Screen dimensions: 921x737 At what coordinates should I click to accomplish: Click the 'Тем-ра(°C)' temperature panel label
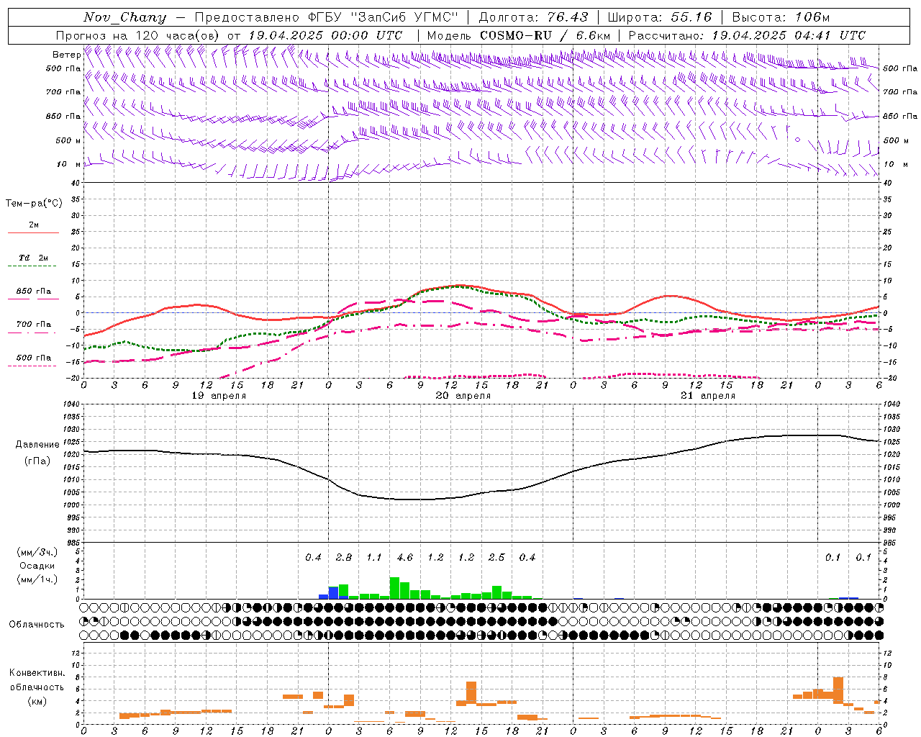coord(34,204)
